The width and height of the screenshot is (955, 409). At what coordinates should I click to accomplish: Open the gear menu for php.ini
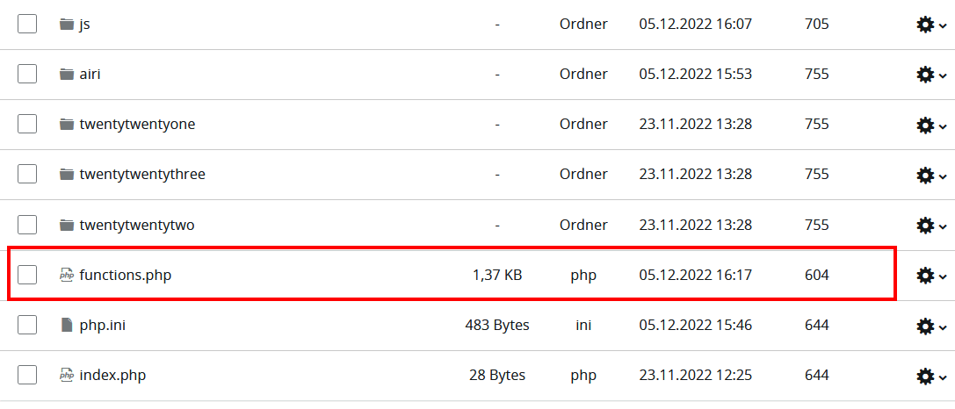[931, 326]
